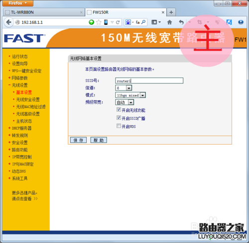This screenshot has width=249, height=243.
Task: Expand 转发规则 menu
Action: (19, 136)
